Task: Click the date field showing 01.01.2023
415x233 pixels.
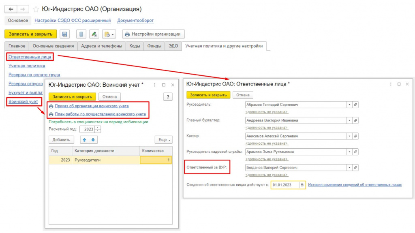Action: 285,185
